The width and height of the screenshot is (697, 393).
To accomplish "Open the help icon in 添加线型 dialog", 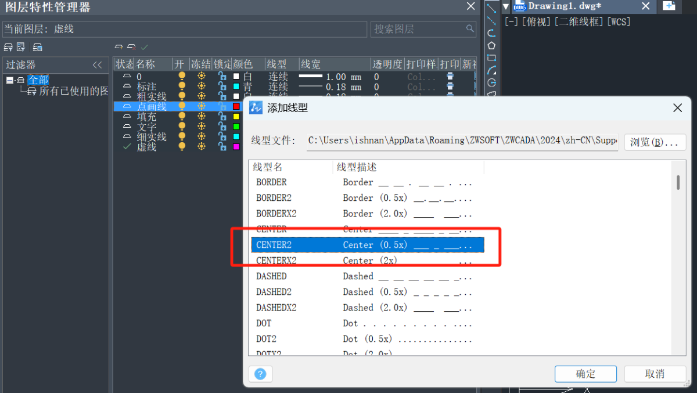I will pos(260,374).
